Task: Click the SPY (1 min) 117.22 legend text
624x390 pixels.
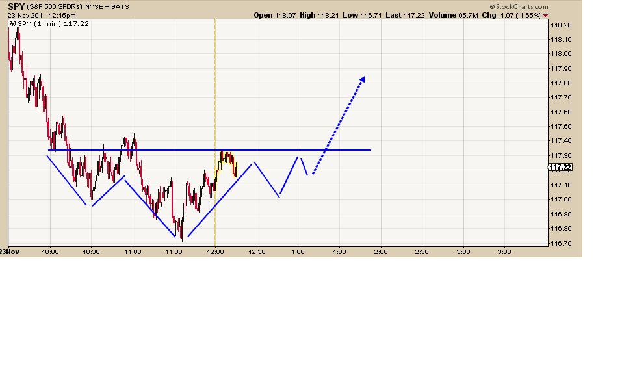Action: click(x=53, y=24)
